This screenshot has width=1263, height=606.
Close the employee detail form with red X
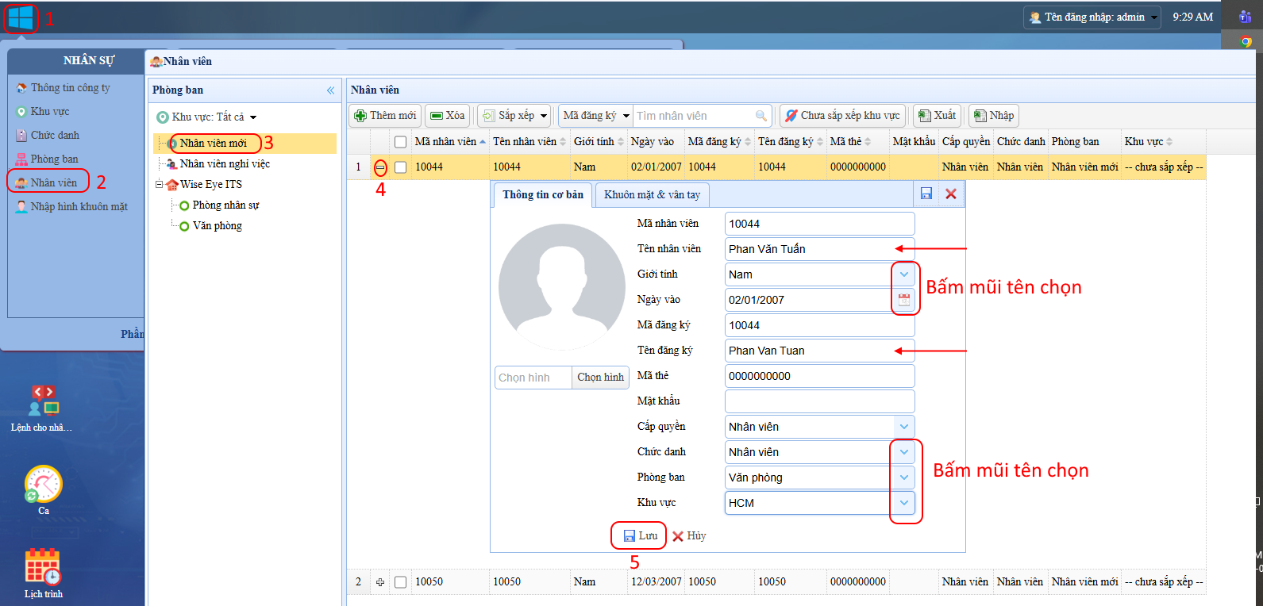pyautogui.click(x=951, y=194)
